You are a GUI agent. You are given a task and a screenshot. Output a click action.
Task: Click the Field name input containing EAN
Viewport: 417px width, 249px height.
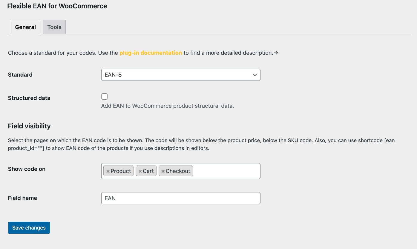181,198
